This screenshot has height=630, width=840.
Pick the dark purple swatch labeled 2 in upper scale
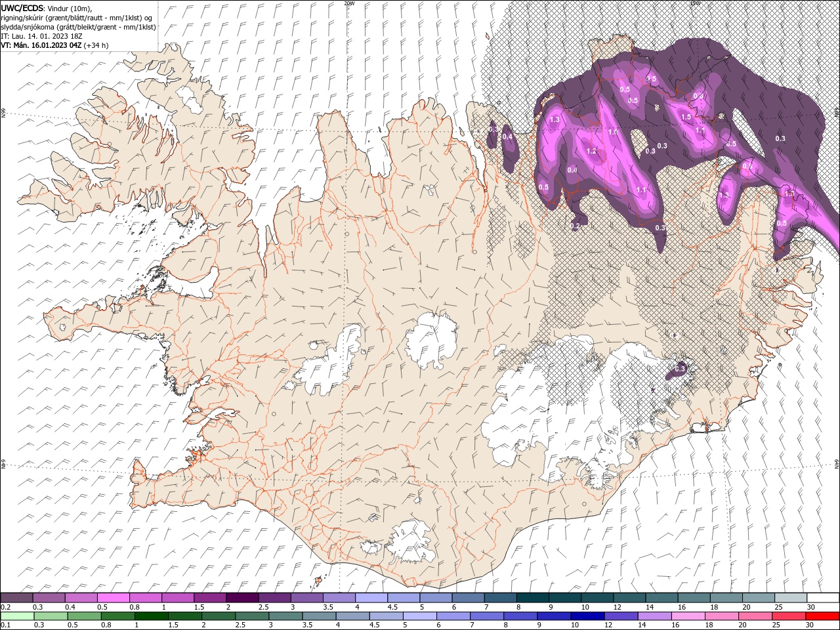click(x=241, y=598)
